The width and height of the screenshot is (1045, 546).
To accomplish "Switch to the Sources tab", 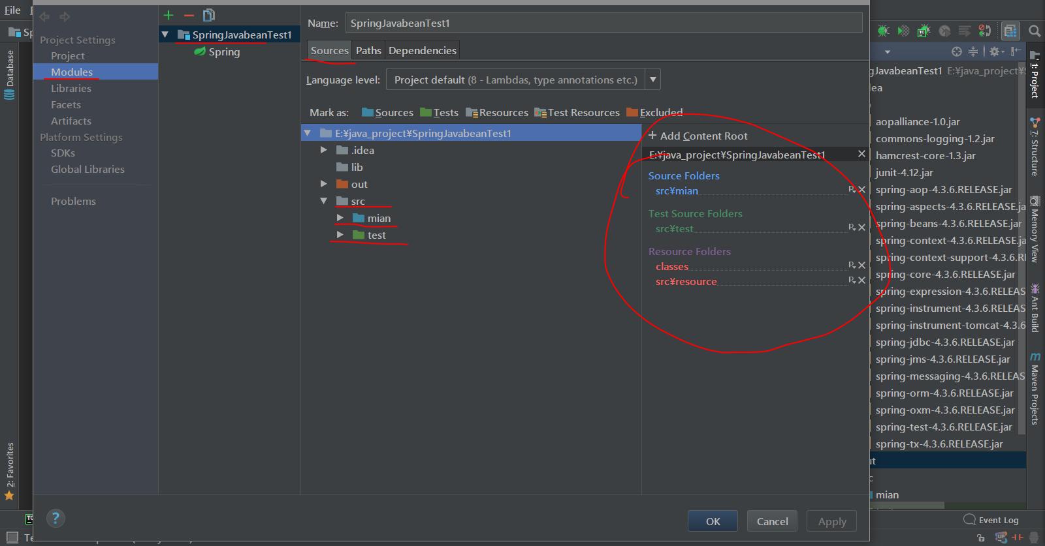I will coord(329,50).
